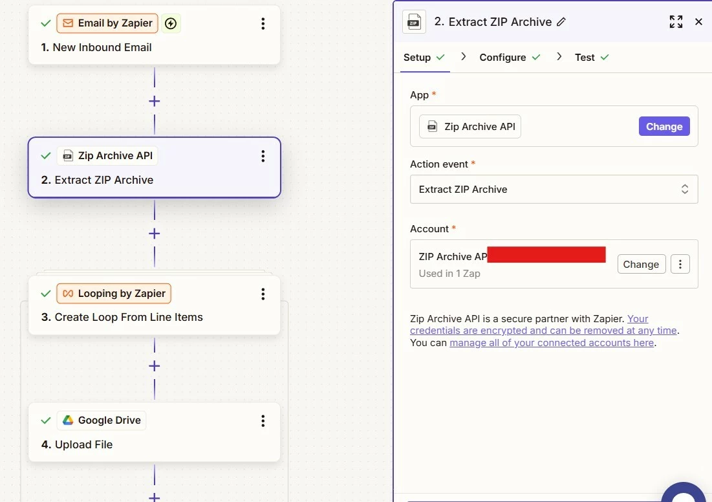
Task: Click the green check on Google Drive step
Action: [x=45, y=420]
